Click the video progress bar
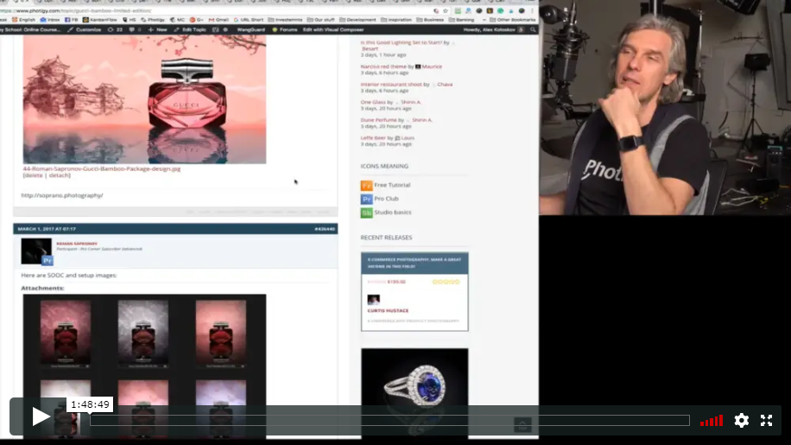 (x=389, y=420)
